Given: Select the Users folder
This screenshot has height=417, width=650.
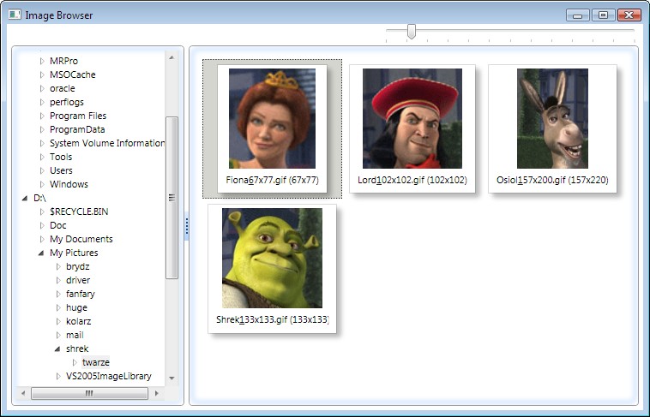Looking at the screenshot, I should click(x=61, y=170).
